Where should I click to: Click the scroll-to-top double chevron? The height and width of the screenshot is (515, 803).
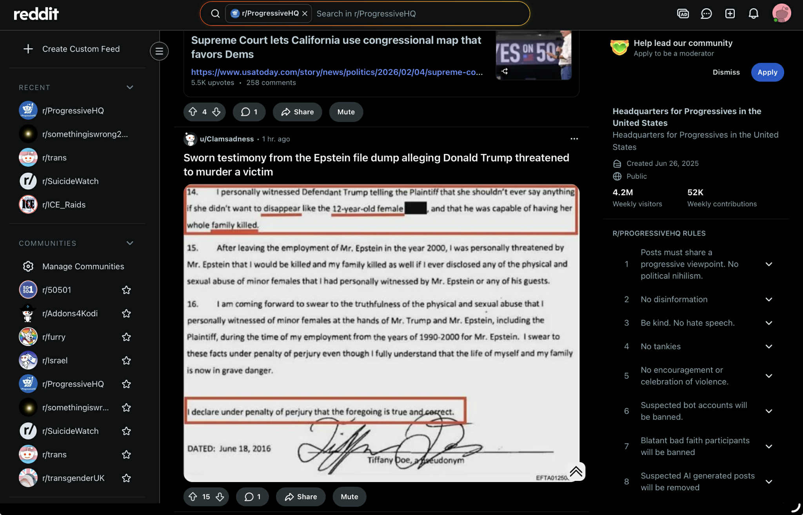tap(576, 471)
